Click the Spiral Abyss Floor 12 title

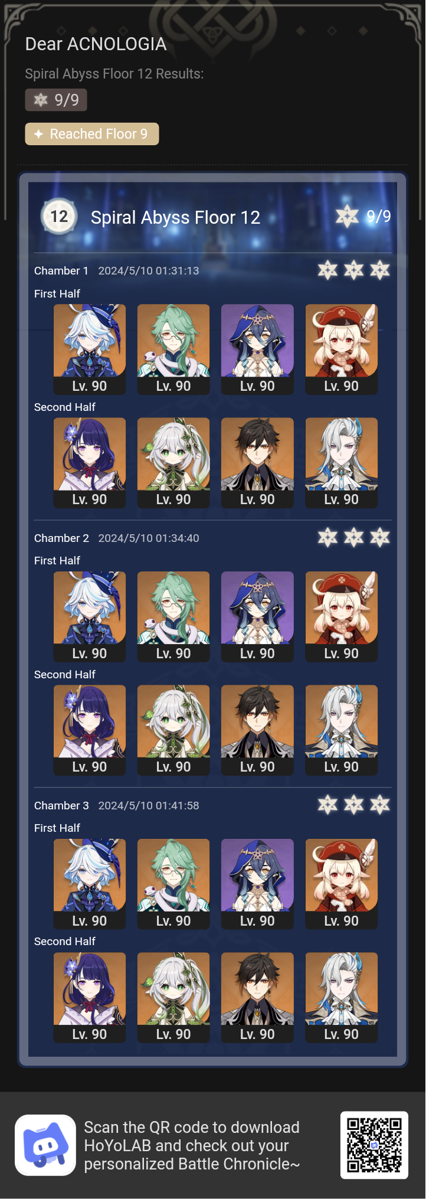pos(175,217)
